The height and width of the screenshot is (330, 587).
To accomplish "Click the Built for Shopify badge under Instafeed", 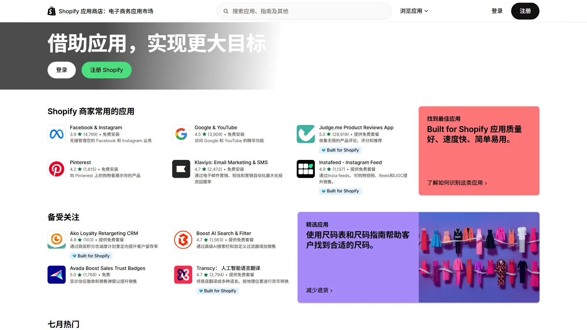I will click(340, 191).
